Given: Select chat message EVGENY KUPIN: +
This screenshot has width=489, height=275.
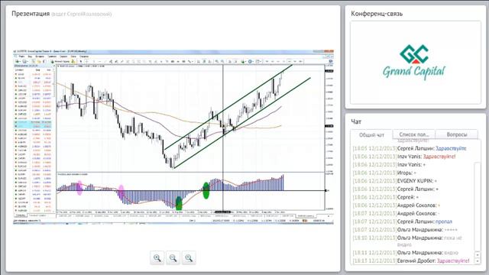Looking at the screenshot, I should point(395,181).
